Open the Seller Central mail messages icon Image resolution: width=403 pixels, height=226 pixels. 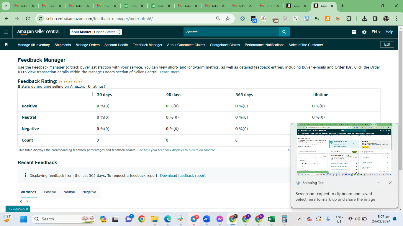pos(354,32)
